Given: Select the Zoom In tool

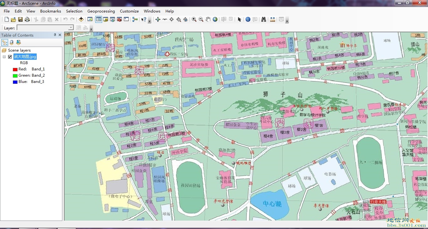Looking at the screenshot, I should (x=194, y=19).
